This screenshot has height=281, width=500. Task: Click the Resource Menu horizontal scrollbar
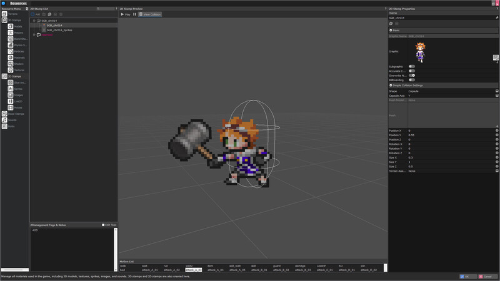pos(14,270)
